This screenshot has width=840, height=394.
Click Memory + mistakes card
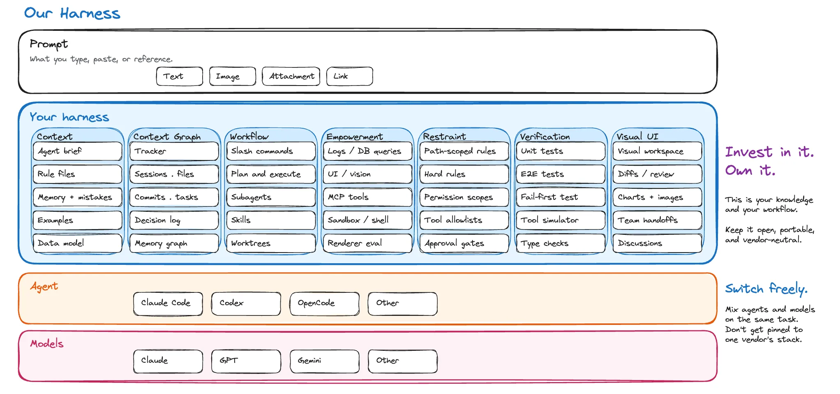(78, 197)
